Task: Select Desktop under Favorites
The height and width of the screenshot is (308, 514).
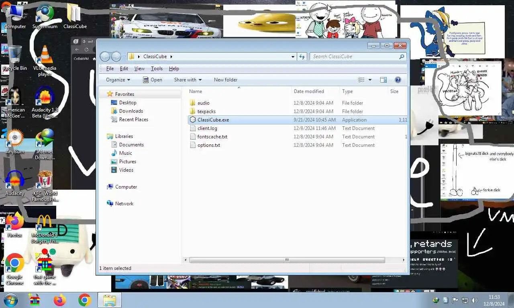Action: tap(128, 103)
